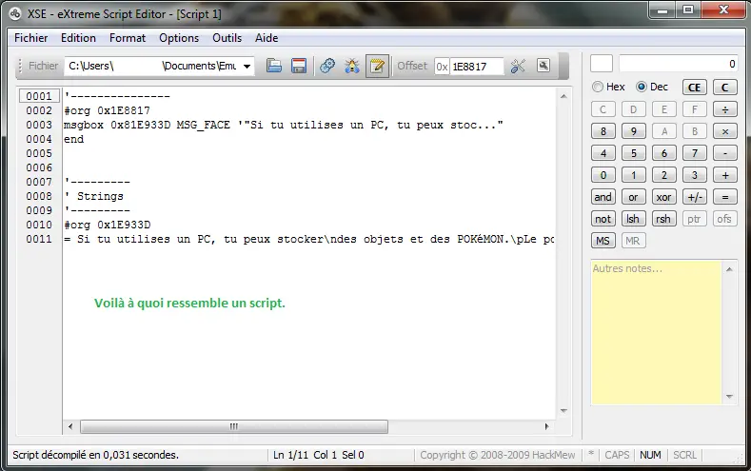
Task: Click calculator digit 1 button
Action: 634,175
